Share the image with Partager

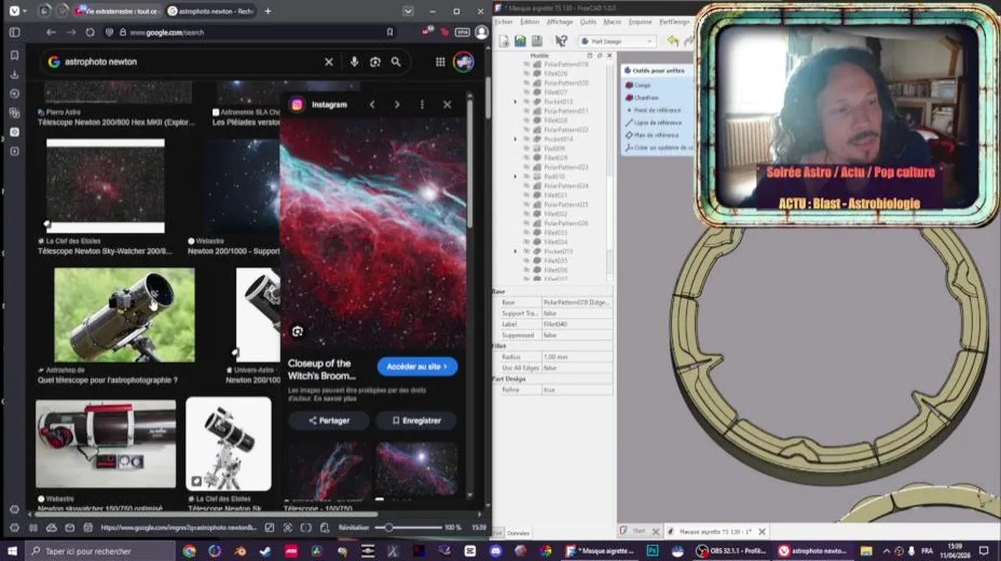(x=328, y=421)
